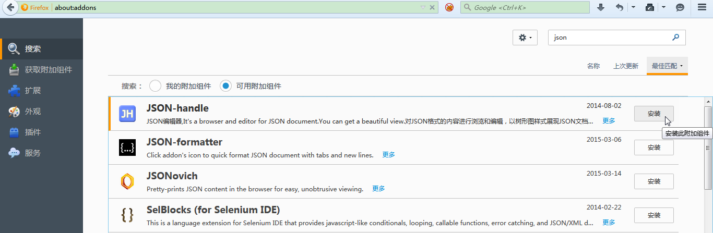Sort results by 上次更新

[626, 66]
